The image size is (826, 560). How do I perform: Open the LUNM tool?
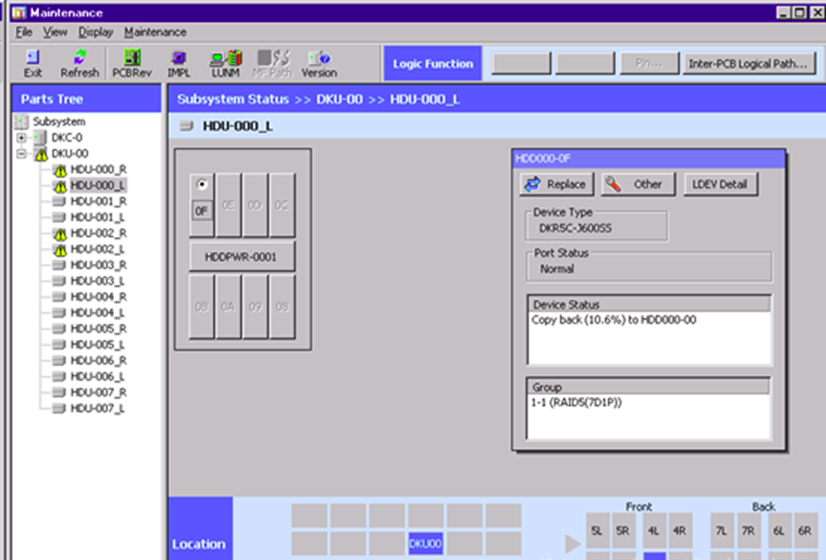point(226,63)
